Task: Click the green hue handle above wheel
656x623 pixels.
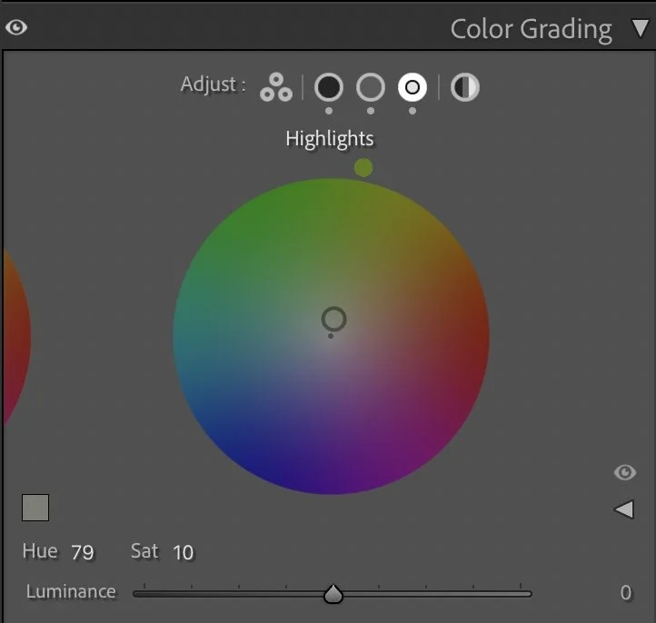Action: [363, 168]
